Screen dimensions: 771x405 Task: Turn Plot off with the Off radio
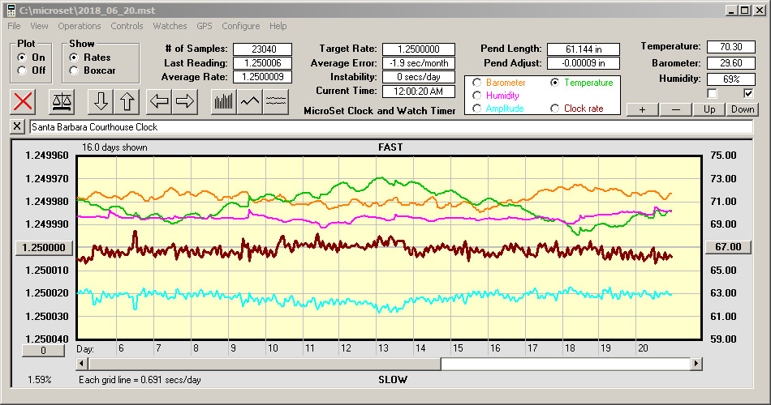point(22,70)
